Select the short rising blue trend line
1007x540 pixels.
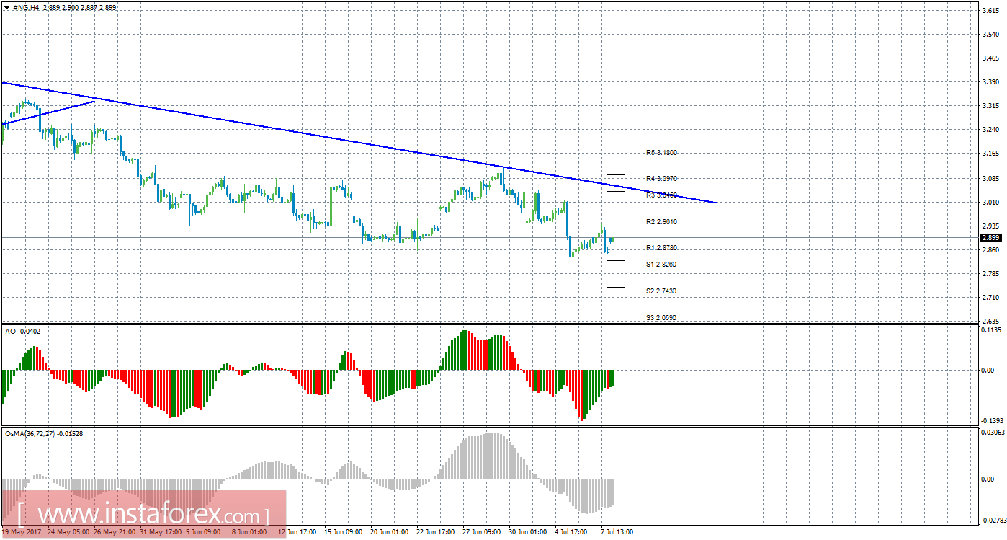pyautogui.click(x=48, y=112)
